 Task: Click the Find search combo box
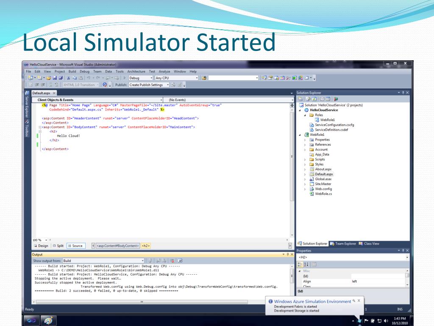point(234,78)
